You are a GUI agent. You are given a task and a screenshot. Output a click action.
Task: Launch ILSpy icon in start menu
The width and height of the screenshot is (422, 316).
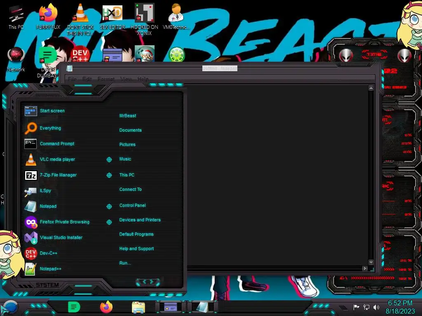pyautogui.click(x=30, y=191)
